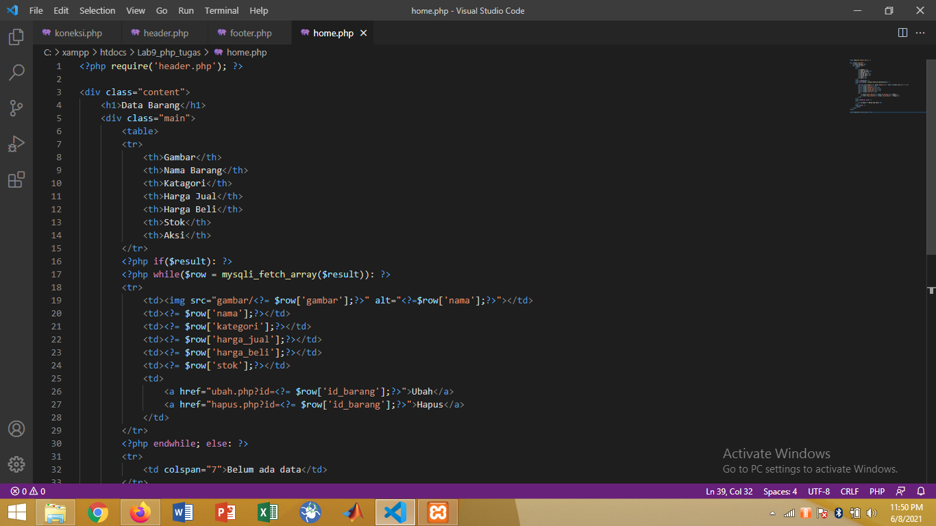Viewport: 936px width, 526px height.
Task: Go to line via Ln 39, Col 32
Action: coord(729,491)
